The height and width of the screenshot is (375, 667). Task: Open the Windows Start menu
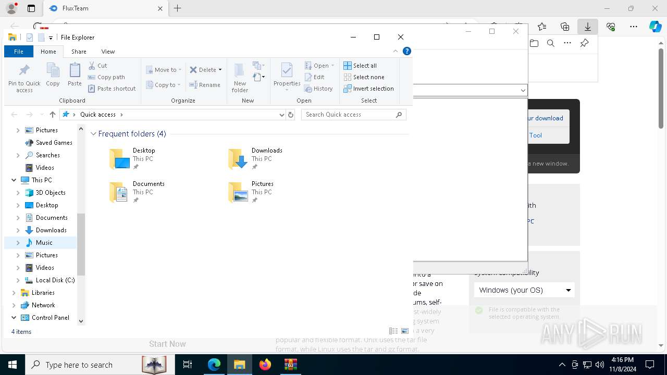pyautogui.click(x=13, y=365)
